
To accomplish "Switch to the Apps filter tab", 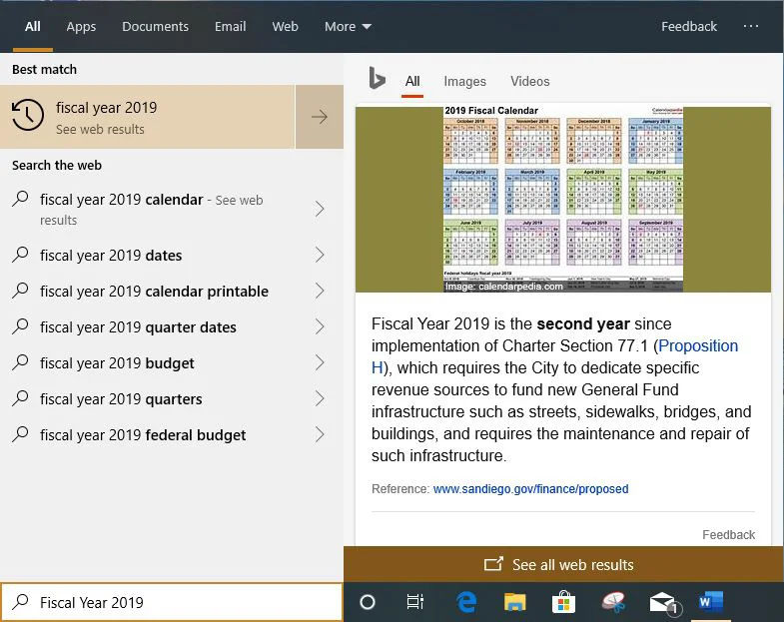I will (81, 27).
